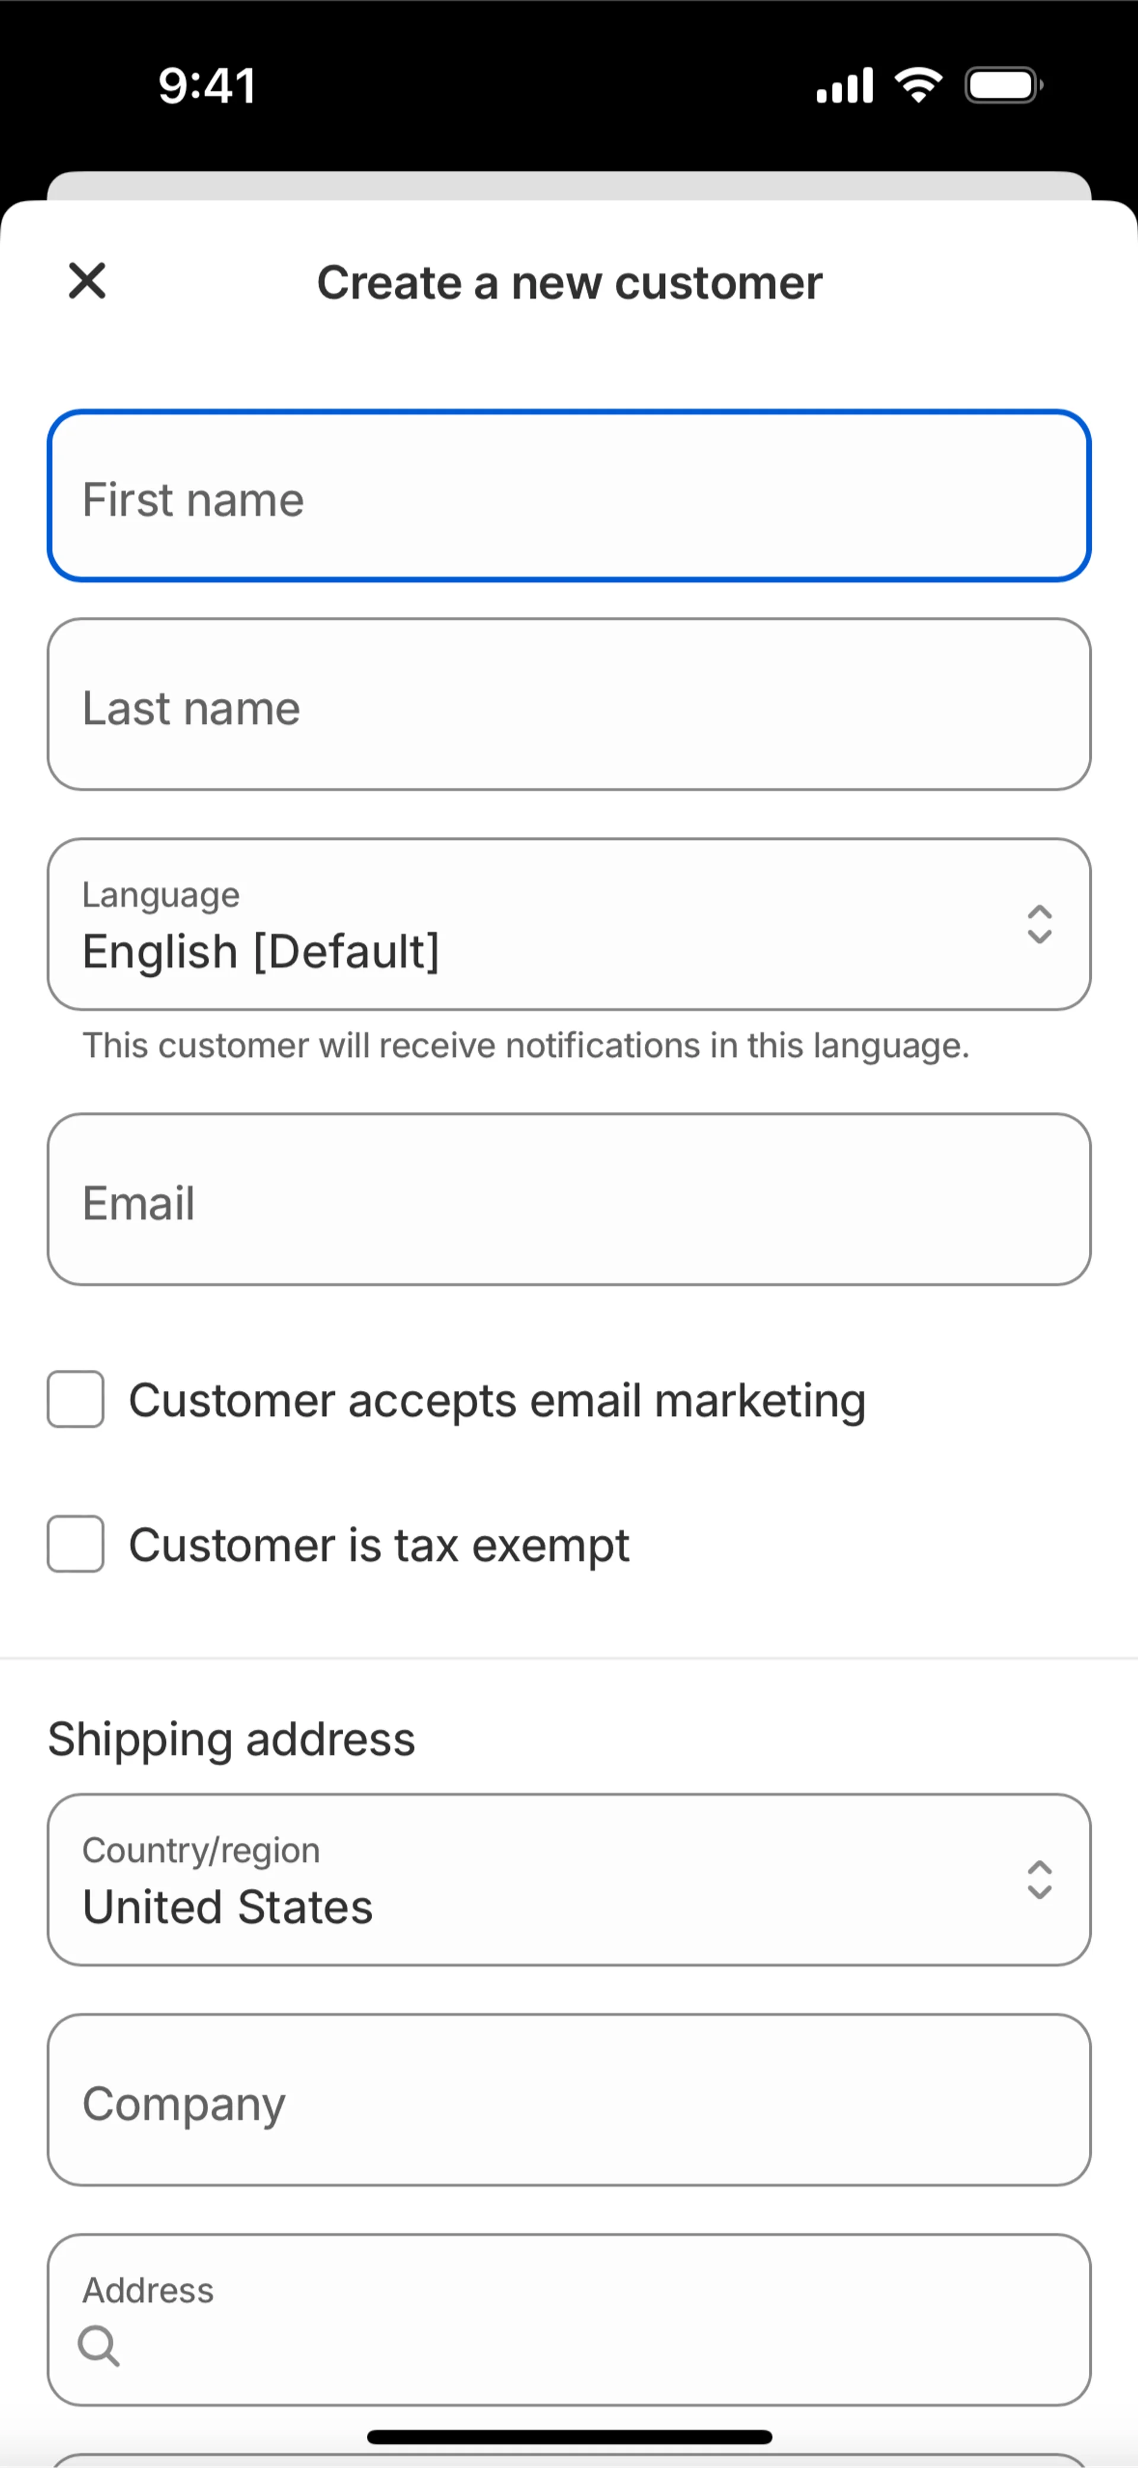Check the Customer is tax exempt box
The height and width of the screenshot is (2468, 1138).
[x=76, y=1543]
